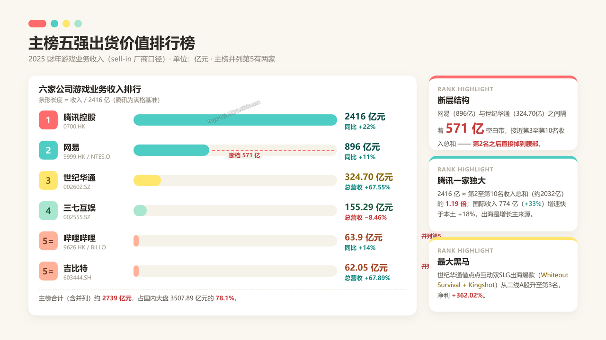The image size is (606, 340).
Task: Select the company name 三七互娱
Action: pos(80,208)
